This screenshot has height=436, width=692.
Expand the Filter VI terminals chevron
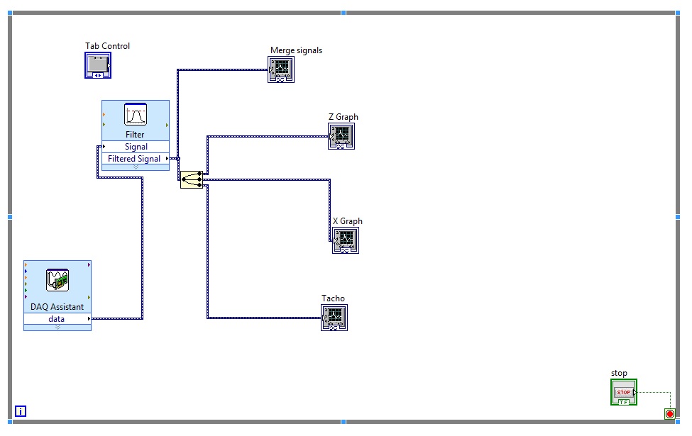[x=135, y=166]
